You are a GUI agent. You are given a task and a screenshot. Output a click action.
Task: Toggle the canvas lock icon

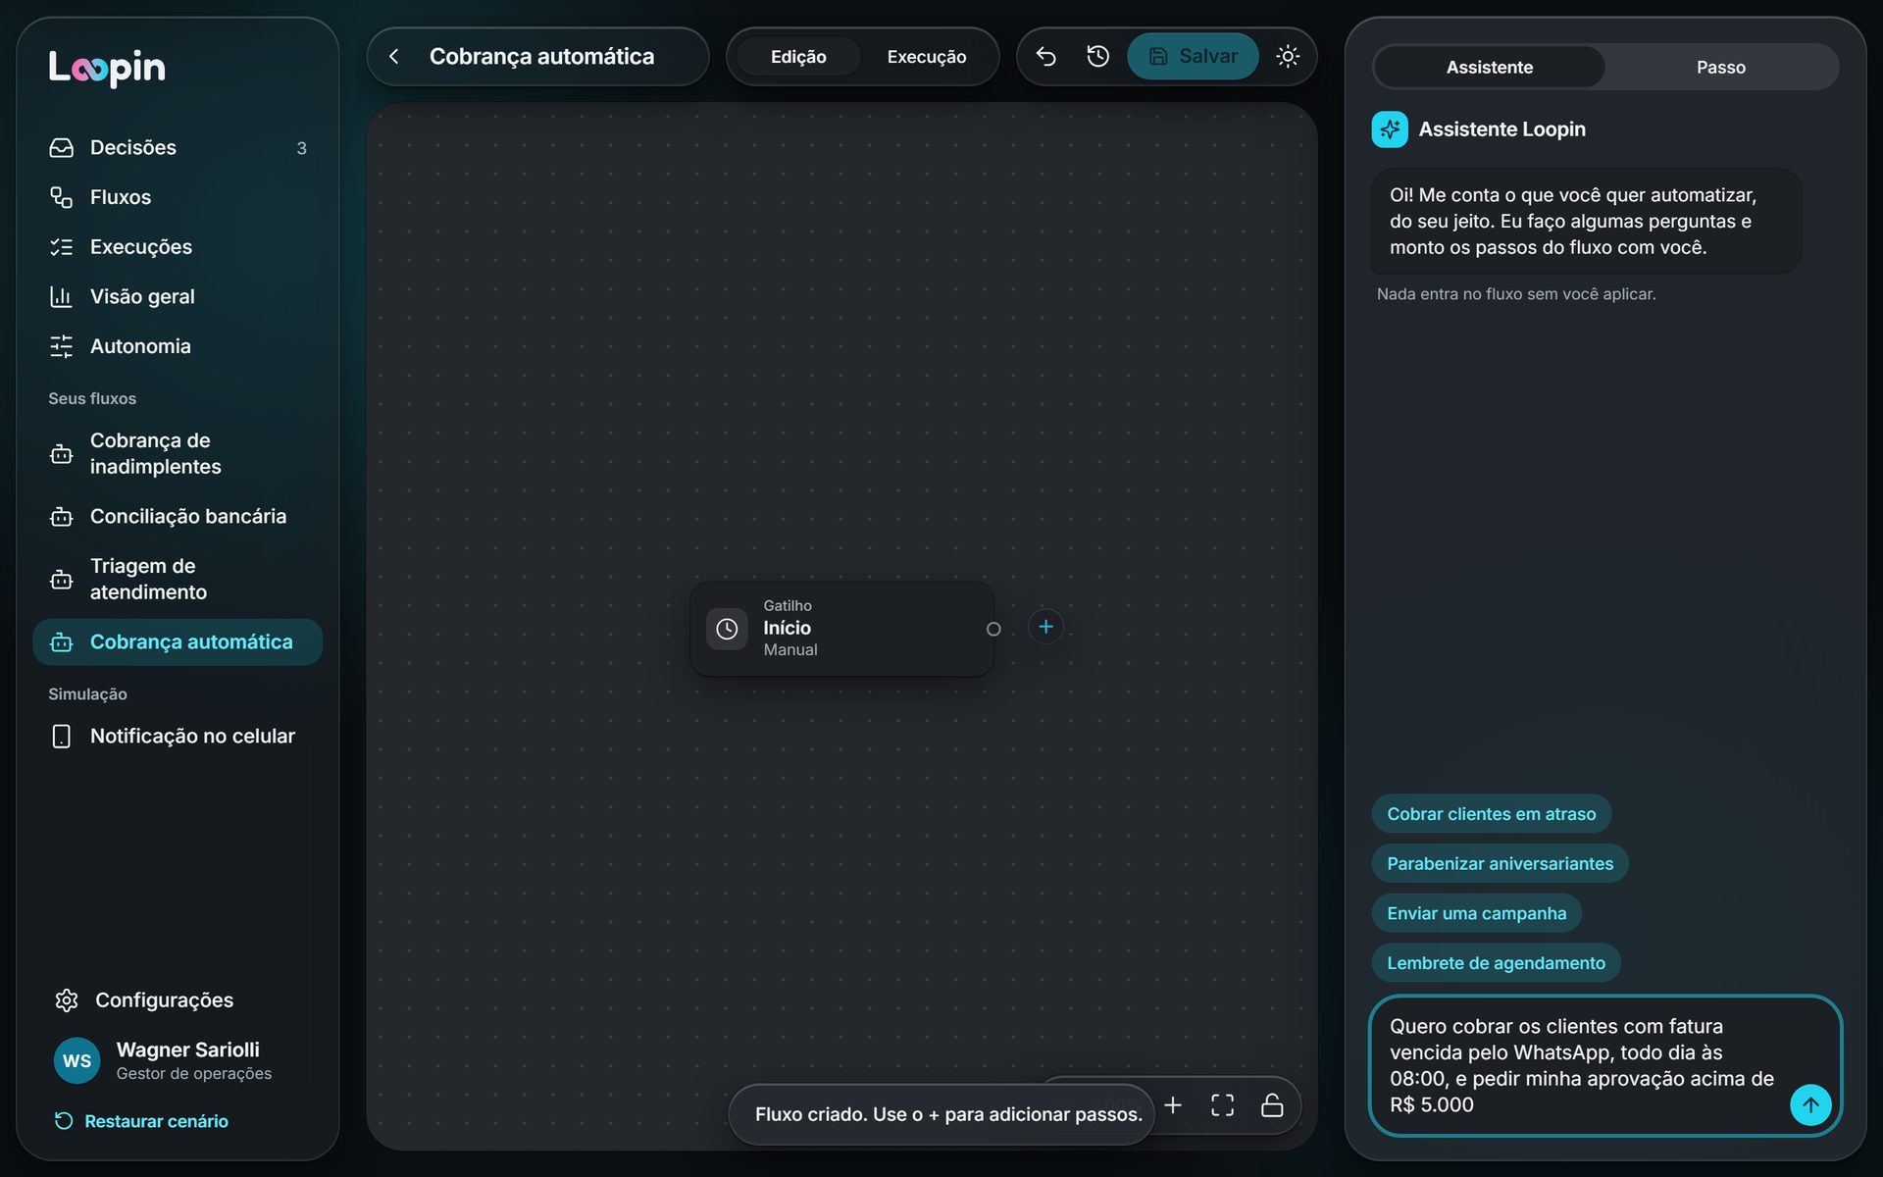(1272, 1106)
